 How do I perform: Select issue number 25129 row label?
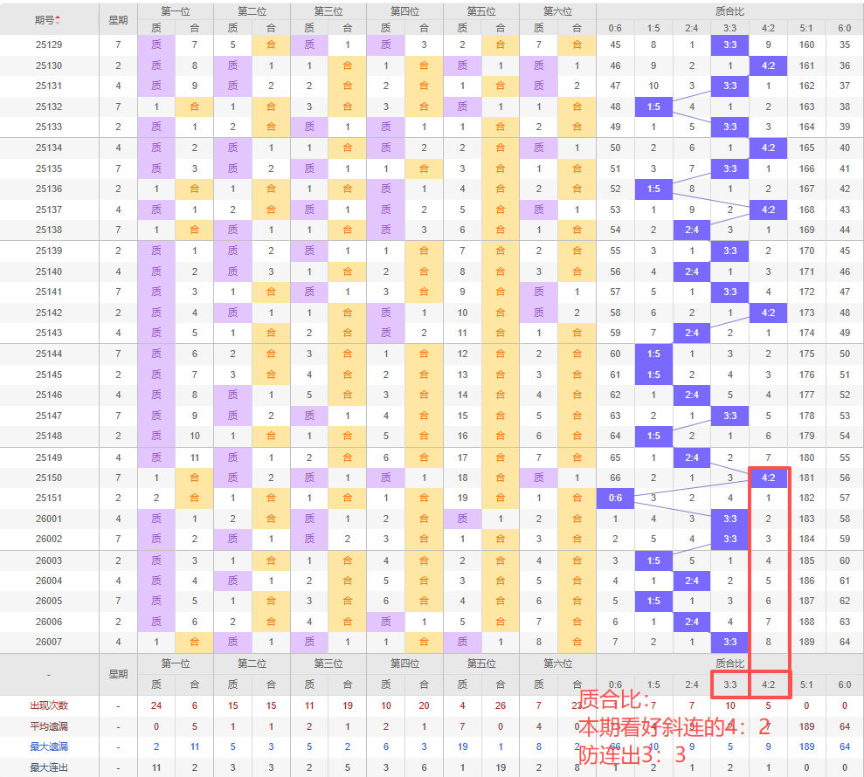pos(49,45)
